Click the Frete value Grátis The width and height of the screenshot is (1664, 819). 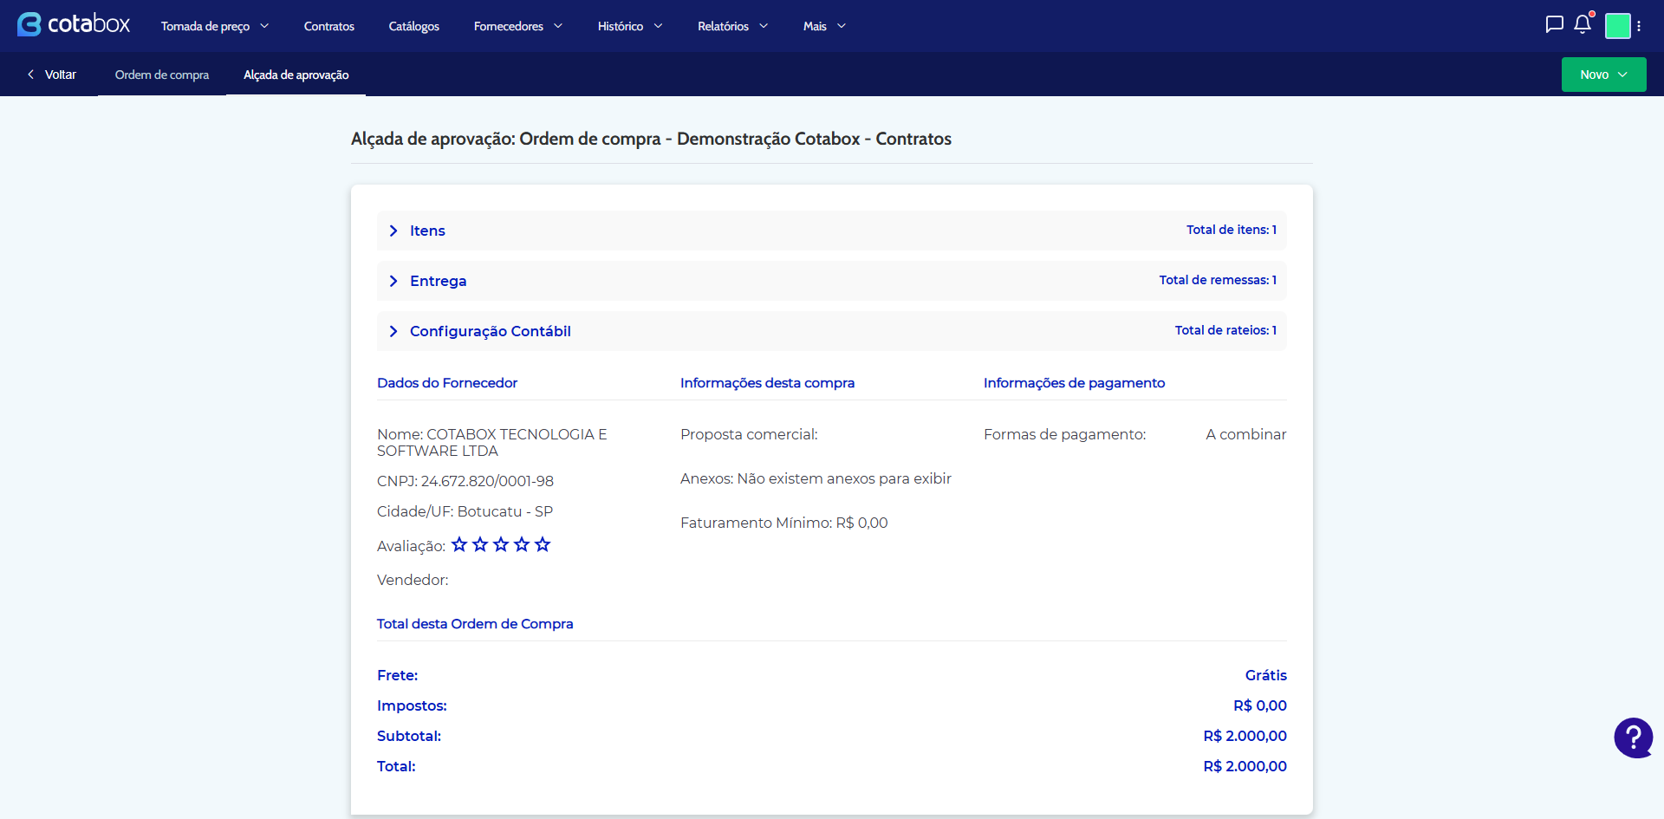click(1265, 675)
